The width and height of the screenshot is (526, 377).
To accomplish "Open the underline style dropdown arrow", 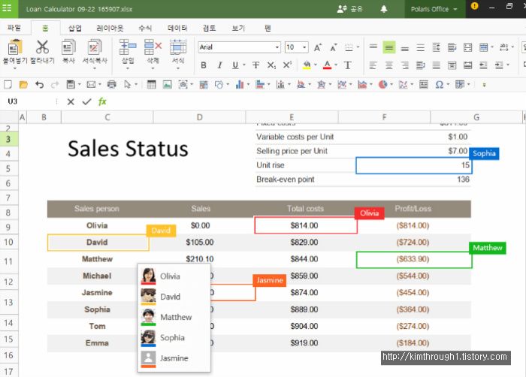I will 244,65.
